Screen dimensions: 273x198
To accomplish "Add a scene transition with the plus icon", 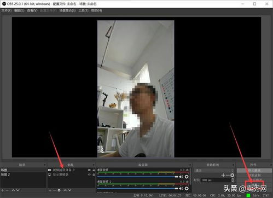I will point(223,175).
